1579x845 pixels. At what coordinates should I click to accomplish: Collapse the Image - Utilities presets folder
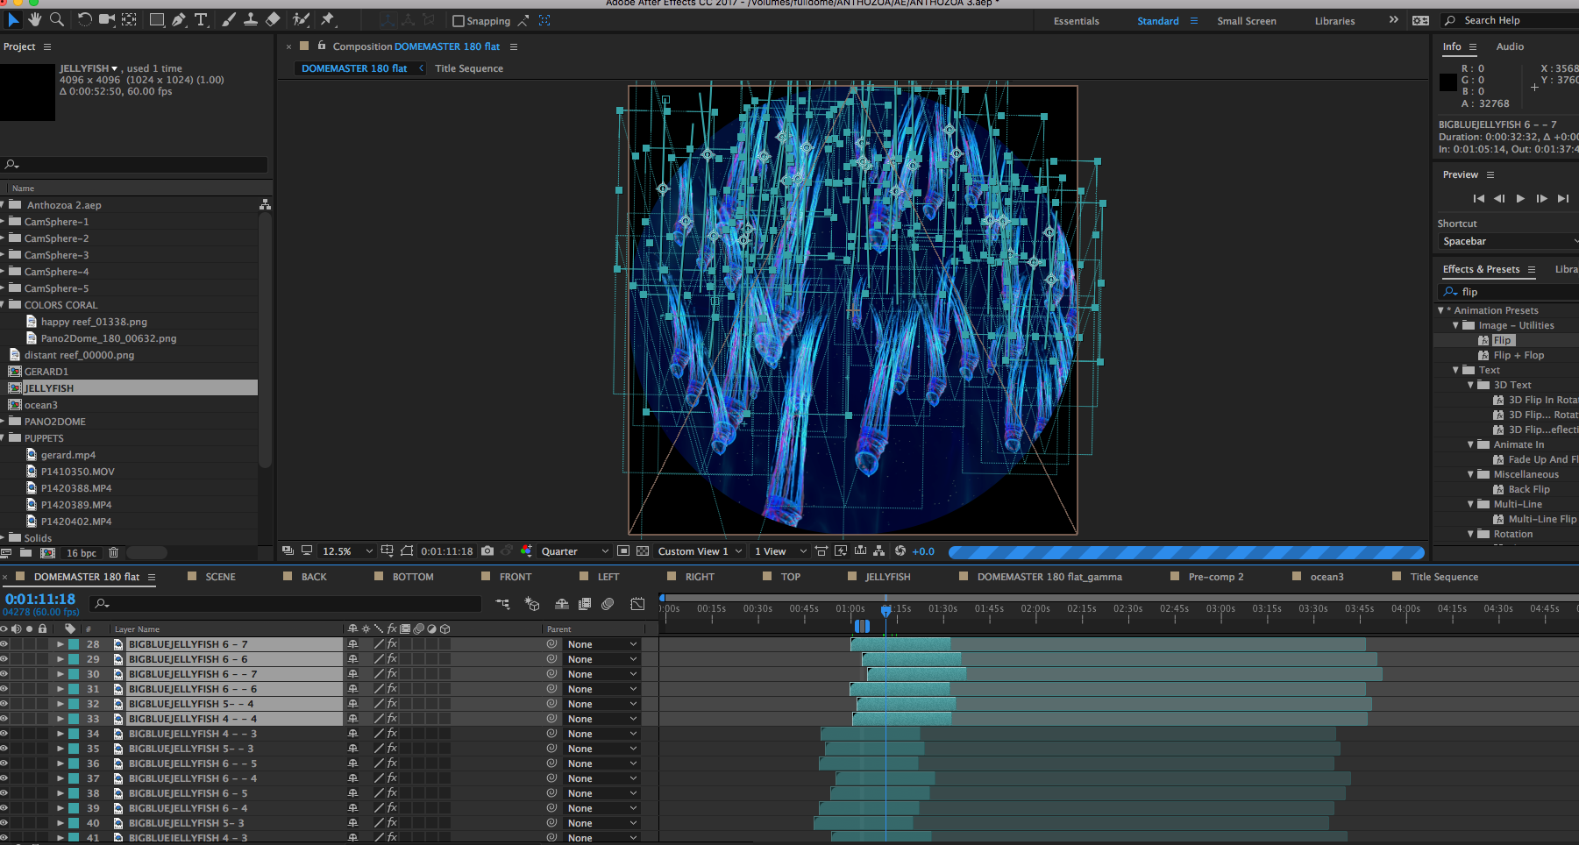coord(1456,325)
